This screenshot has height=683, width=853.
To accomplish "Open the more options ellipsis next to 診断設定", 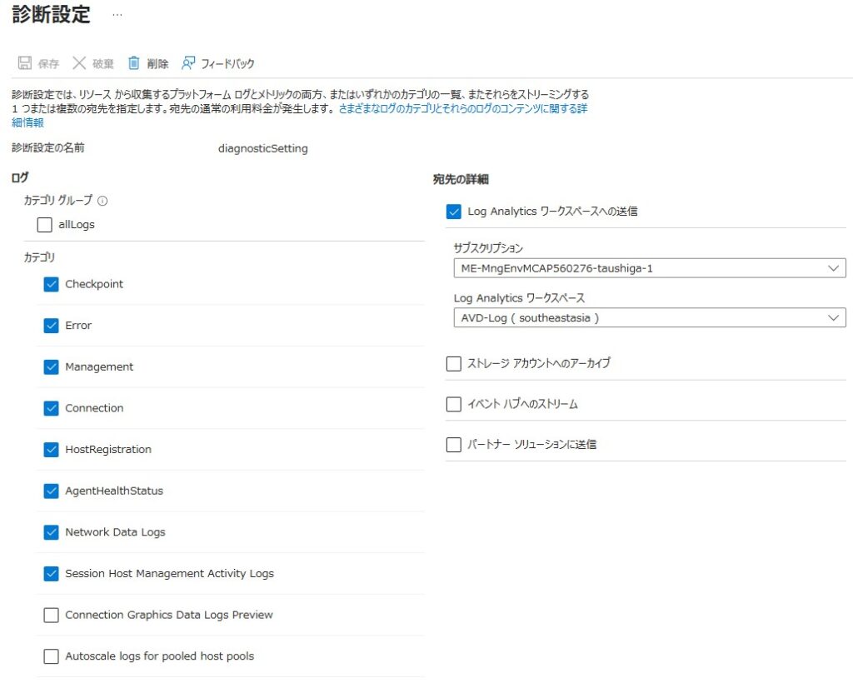I will tap(117, 15).
